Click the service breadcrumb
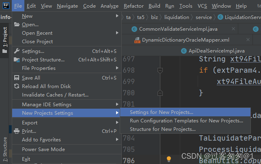The width and height of the screenshot is (261, 164). point(204,17)
